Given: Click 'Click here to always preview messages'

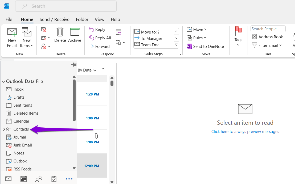Looking at the screenshot, I should [245, 132].
